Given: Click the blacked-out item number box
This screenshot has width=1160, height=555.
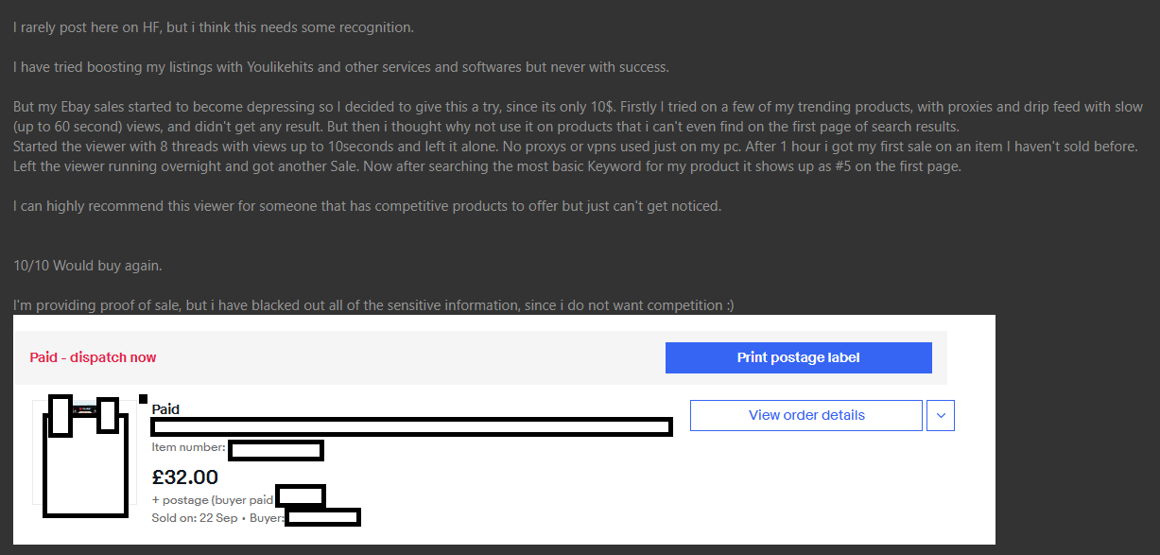Looking at the screenshot, I should [276, 450].
